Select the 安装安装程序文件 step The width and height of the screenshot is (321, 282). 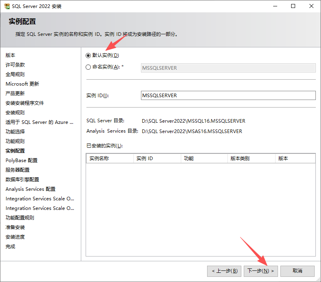coord(25,103)
